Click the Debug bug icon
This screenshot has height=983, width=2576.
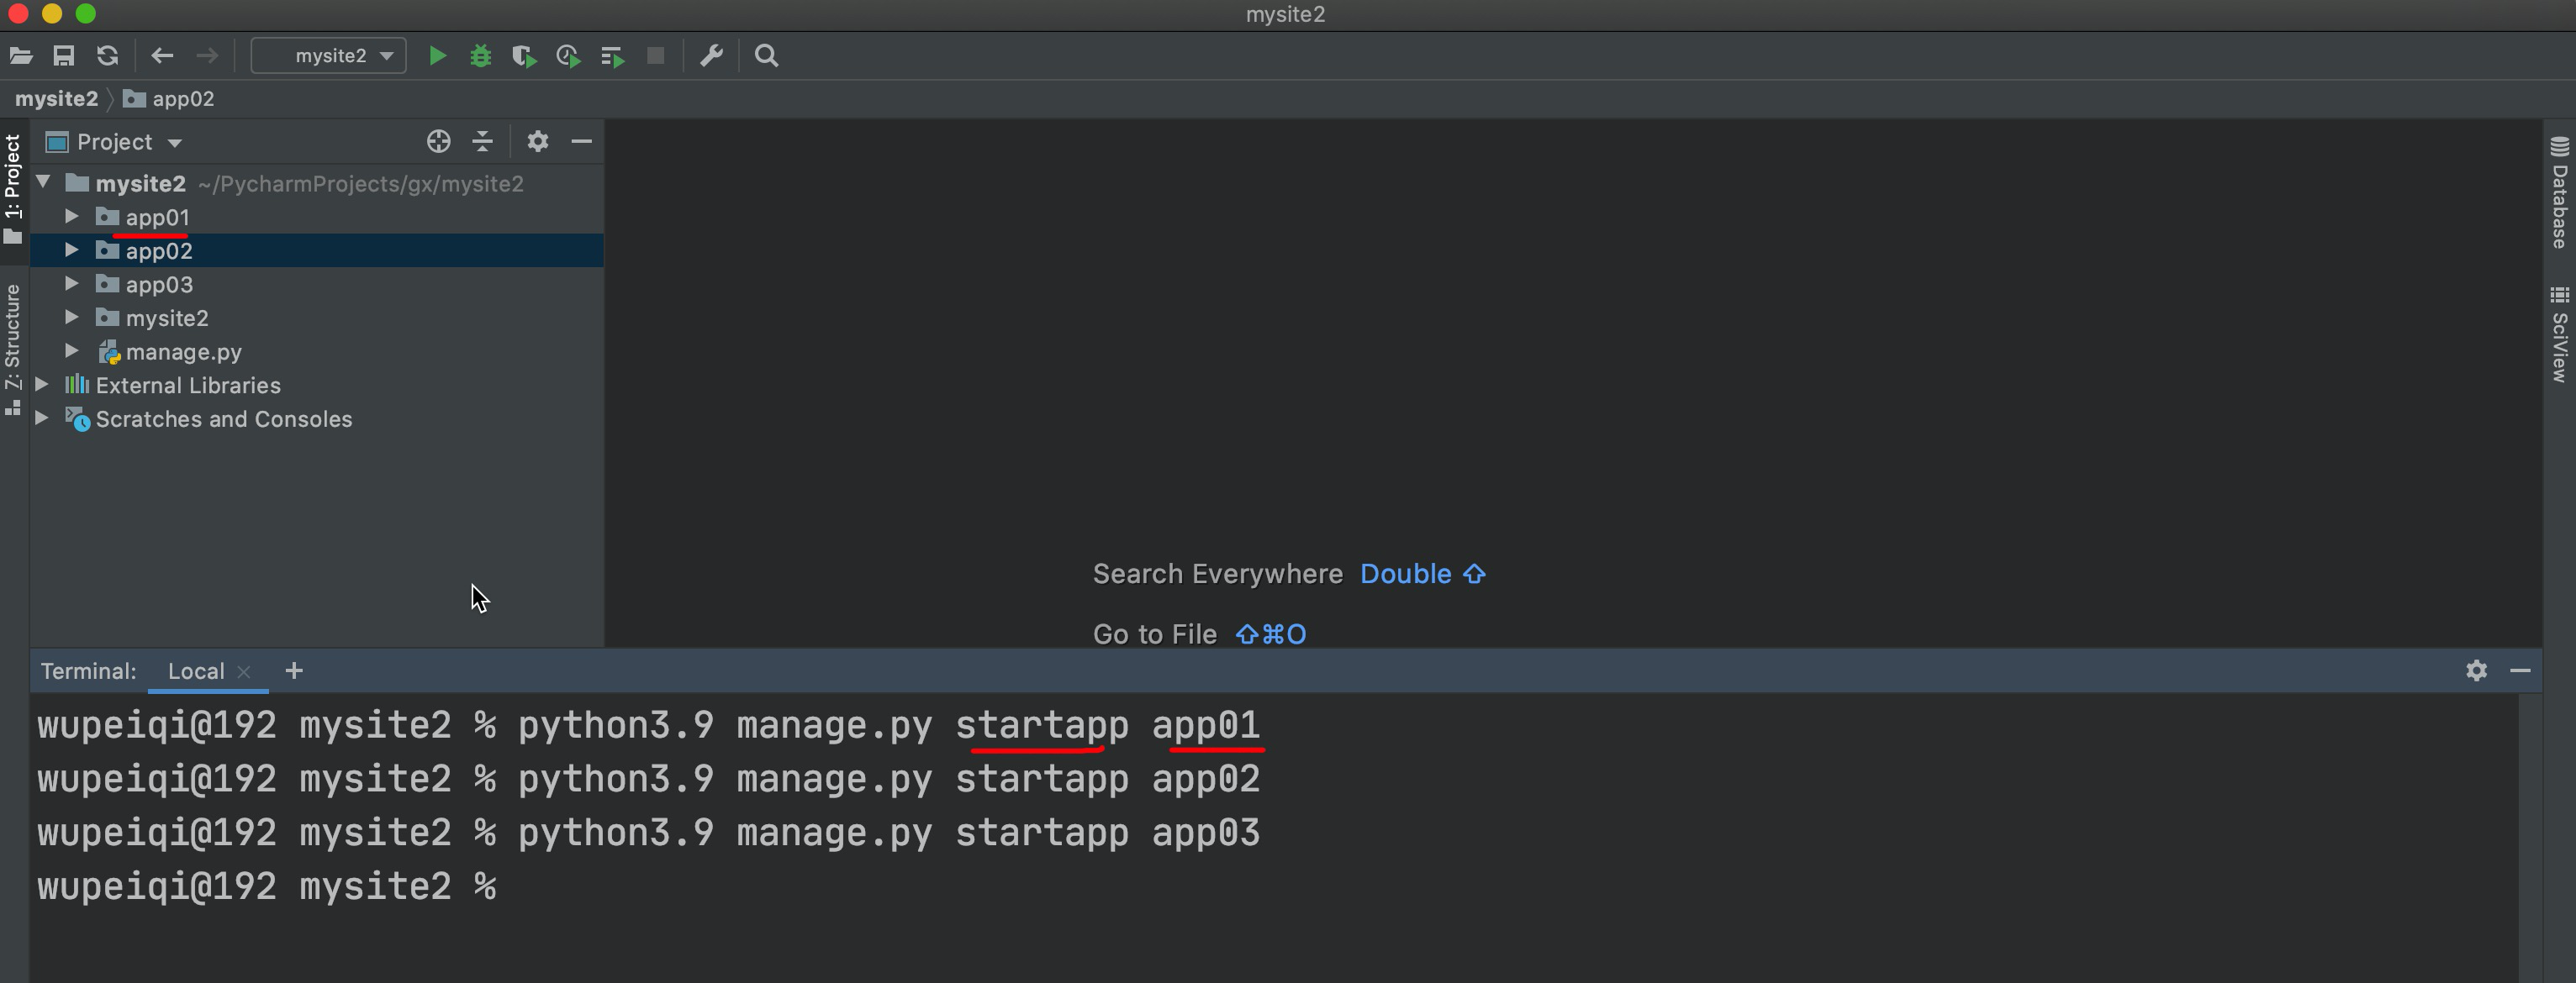point(481,56)
